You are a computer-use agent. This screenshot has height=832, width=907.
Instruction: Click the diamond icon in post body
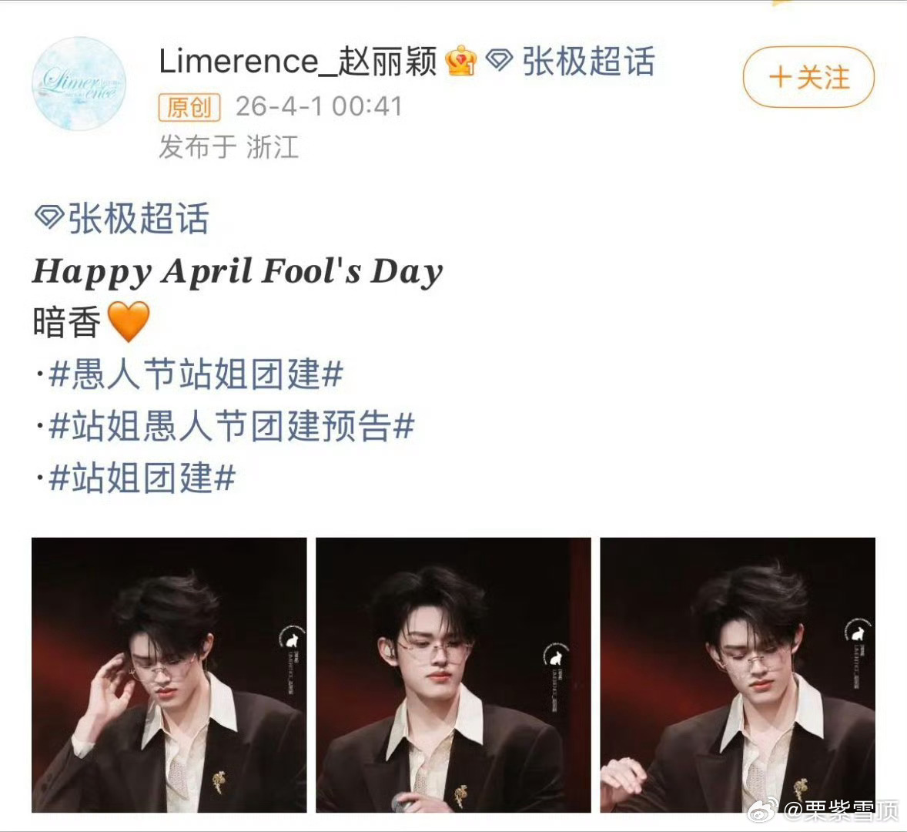pyautogui.click(x=49, y=217)
